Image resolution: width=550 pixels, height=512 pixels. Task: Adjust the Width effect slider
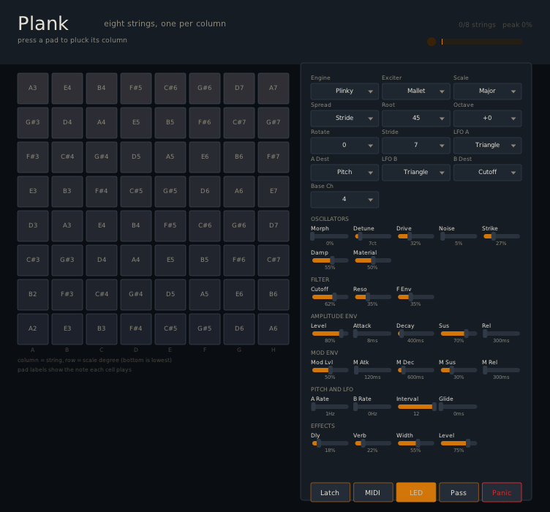[415, 443]
